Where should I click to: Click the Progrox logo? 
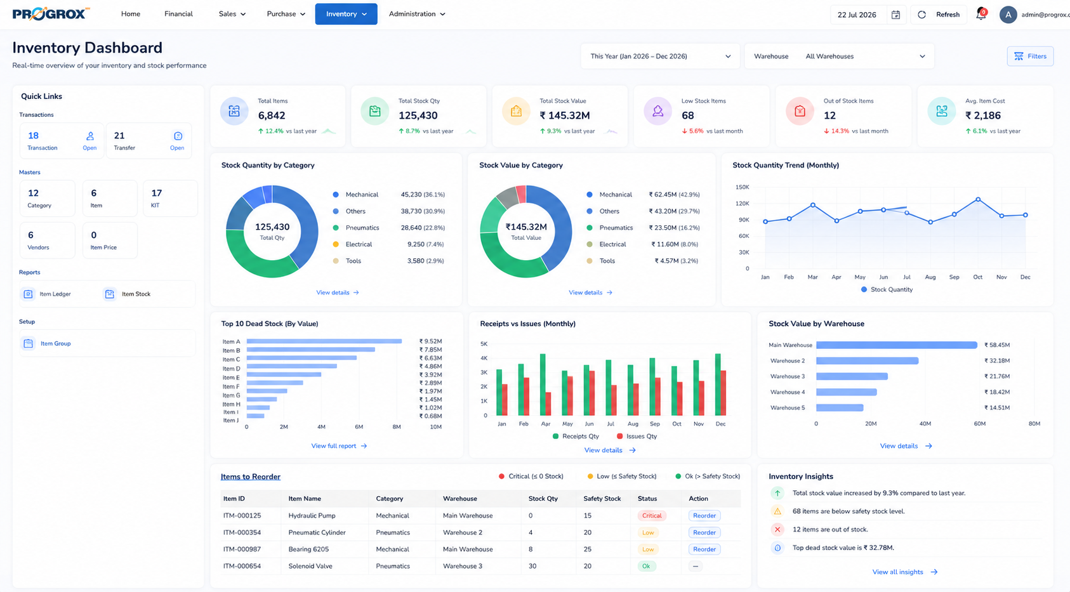pos(51,14)
